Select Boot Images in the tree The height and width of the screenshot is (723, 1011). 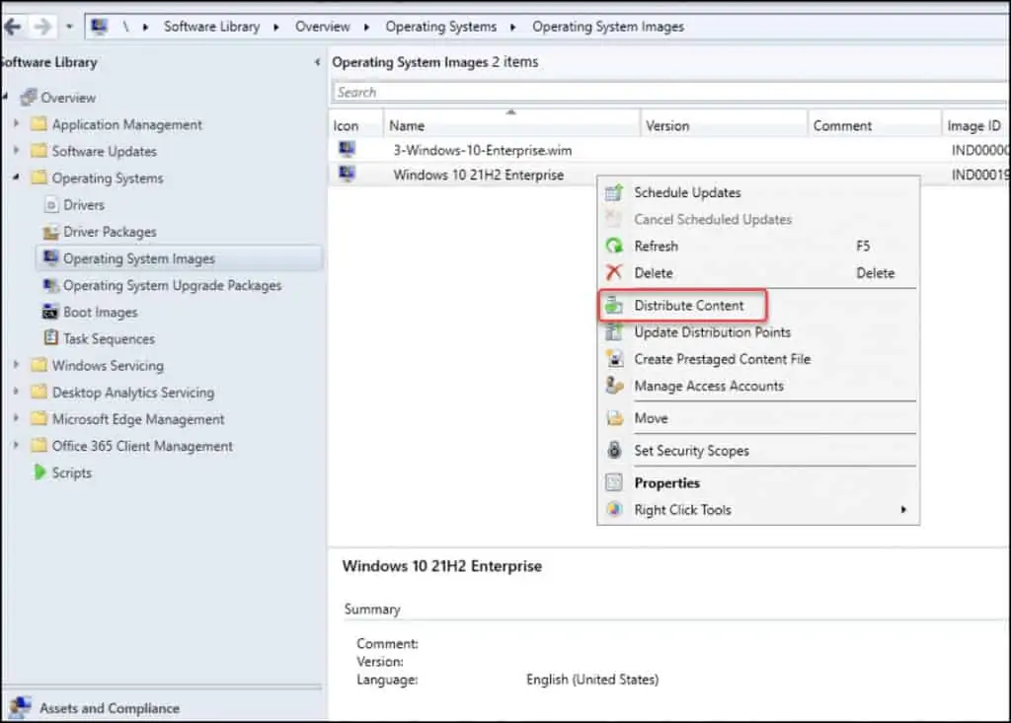click(x=101, y=312)
